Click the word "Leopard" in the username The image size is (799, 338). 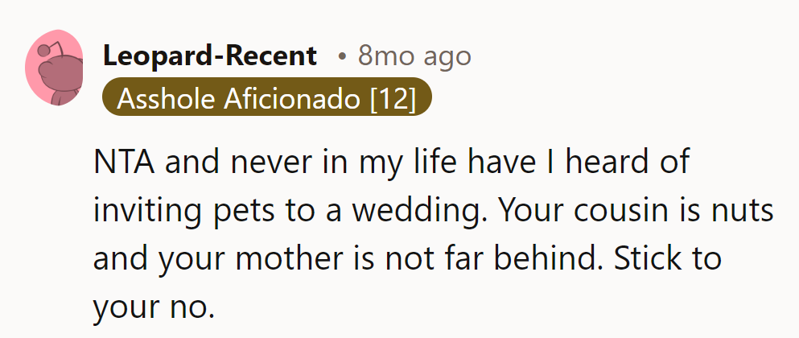tap(155, 56)
